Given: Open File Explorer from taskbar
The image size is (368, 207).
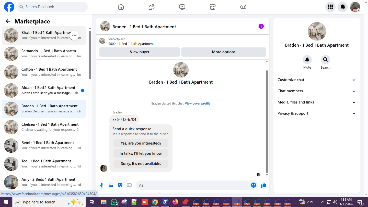Looking at the screenshot, I should pyautogui.click(x=104, y=202).
